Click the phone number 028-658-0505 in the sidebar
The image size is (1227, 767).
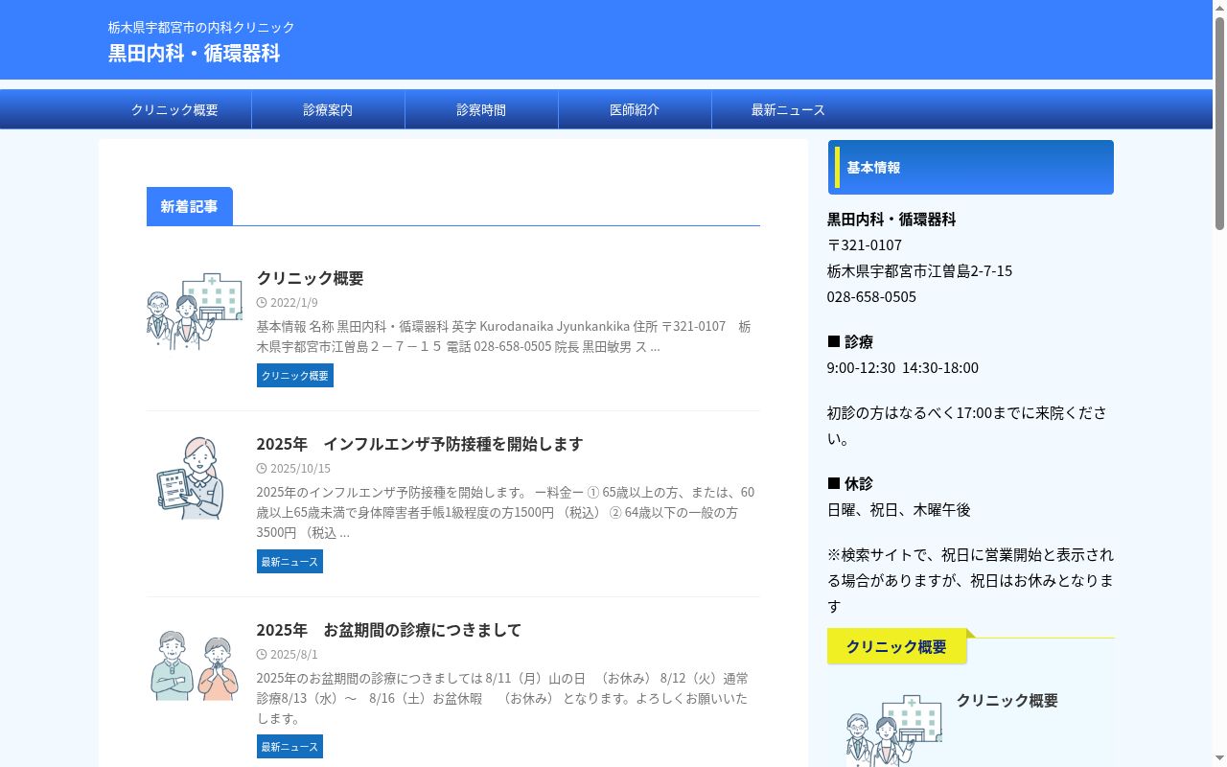(x=871, y=297)
